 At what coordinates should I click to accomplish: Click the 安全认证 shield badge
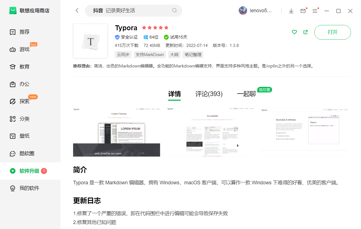(126, 37)
